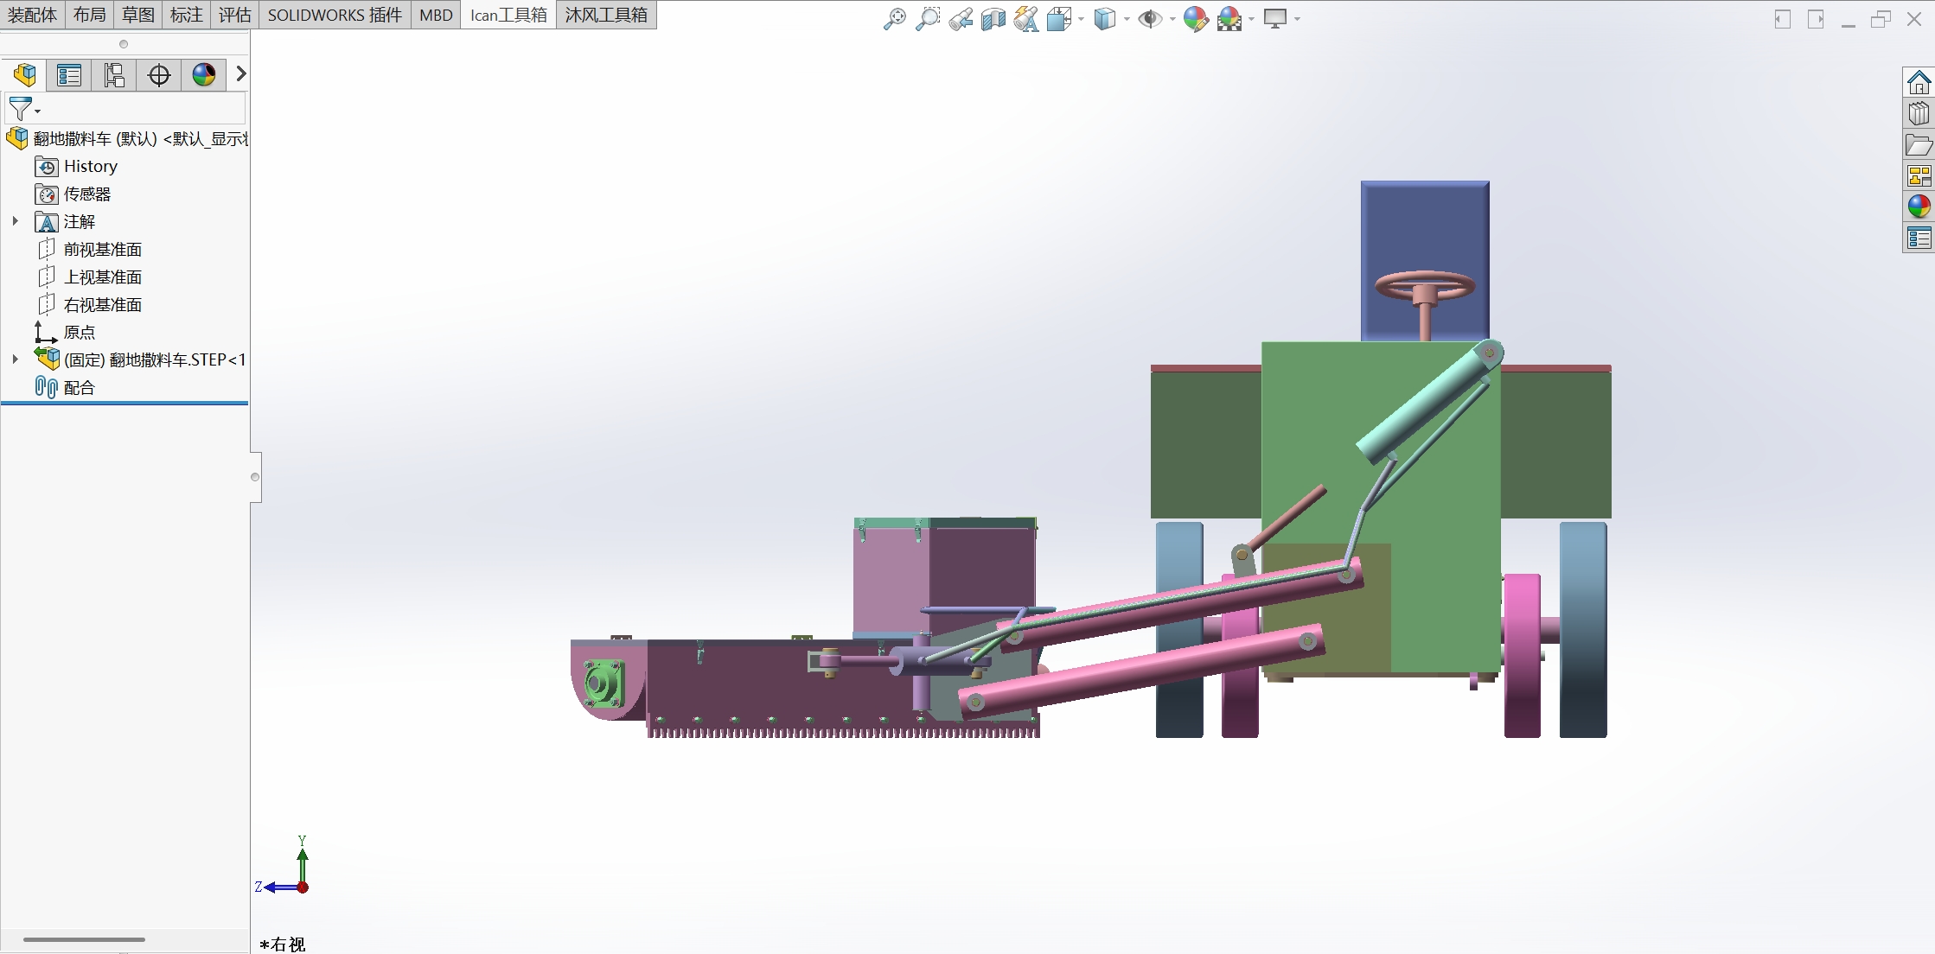Viewport: 1935px width, 954px height.
Task: Select the Zoom to Area tool
Action: (x=927, y=18)
